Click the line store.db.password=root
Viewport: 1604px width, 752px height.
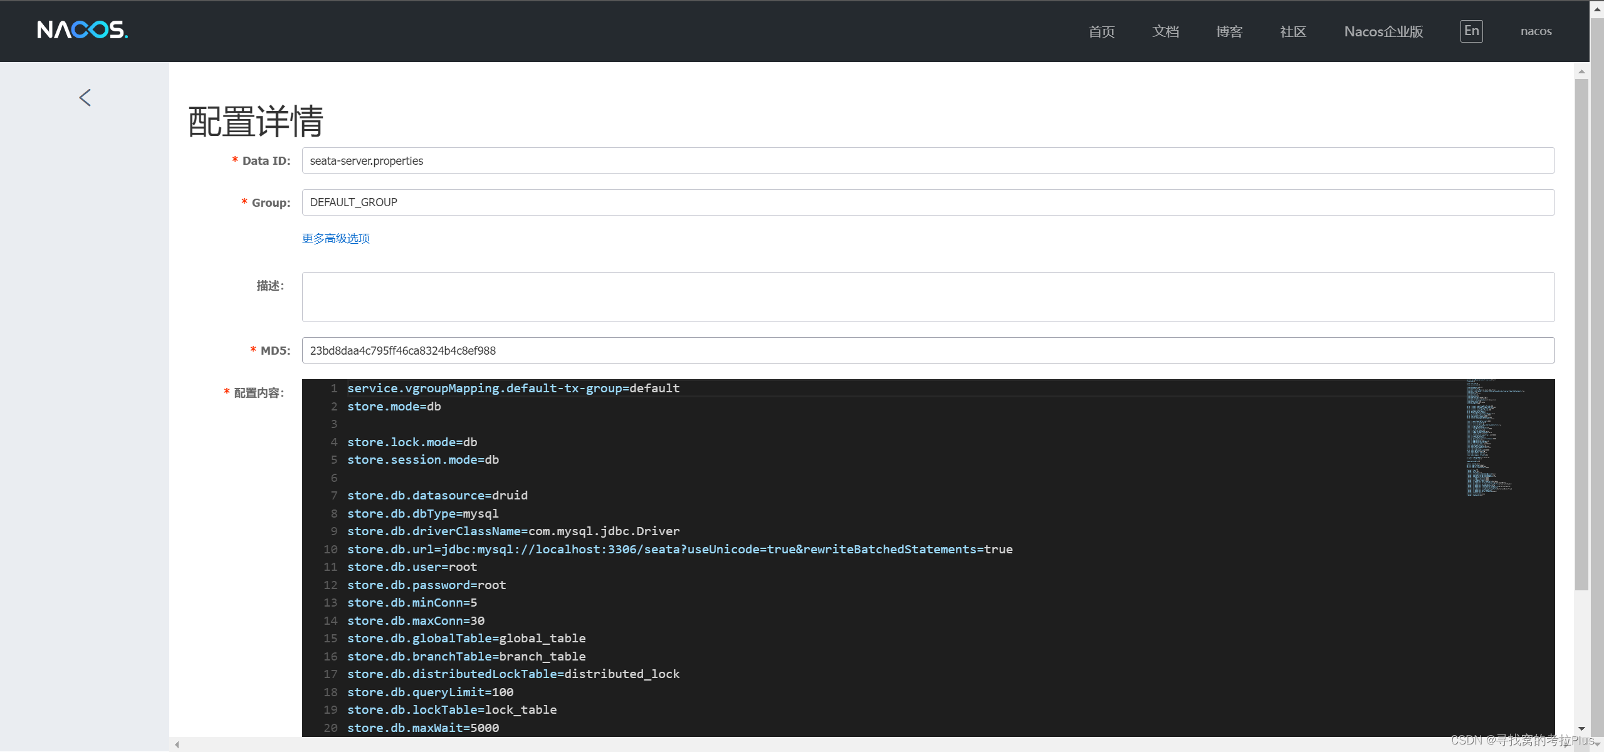tap(427, 585)
